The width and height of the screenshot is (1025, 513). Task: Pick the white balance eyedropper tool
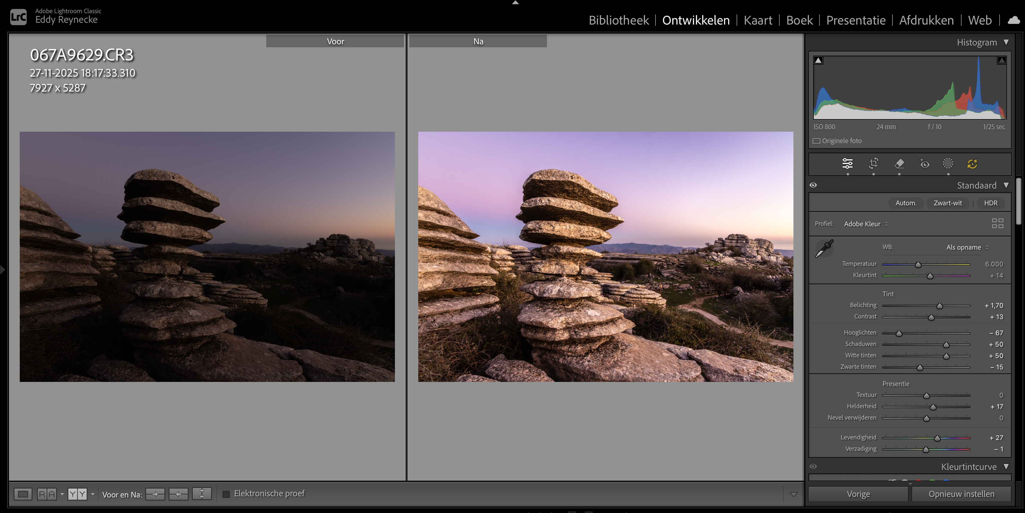point(824,248)
